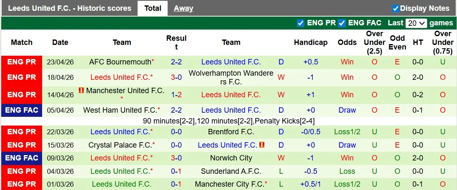Open the Last 20 games dropdown
Viewport: 457px width, 190px height.
coord(416,23)
